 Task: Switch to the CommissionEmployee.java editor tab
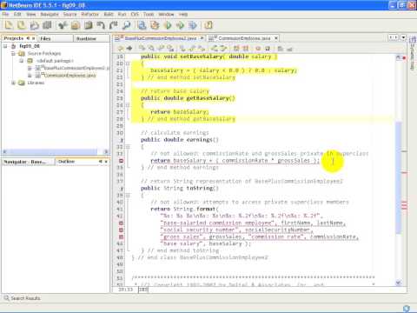pos(244,38)
